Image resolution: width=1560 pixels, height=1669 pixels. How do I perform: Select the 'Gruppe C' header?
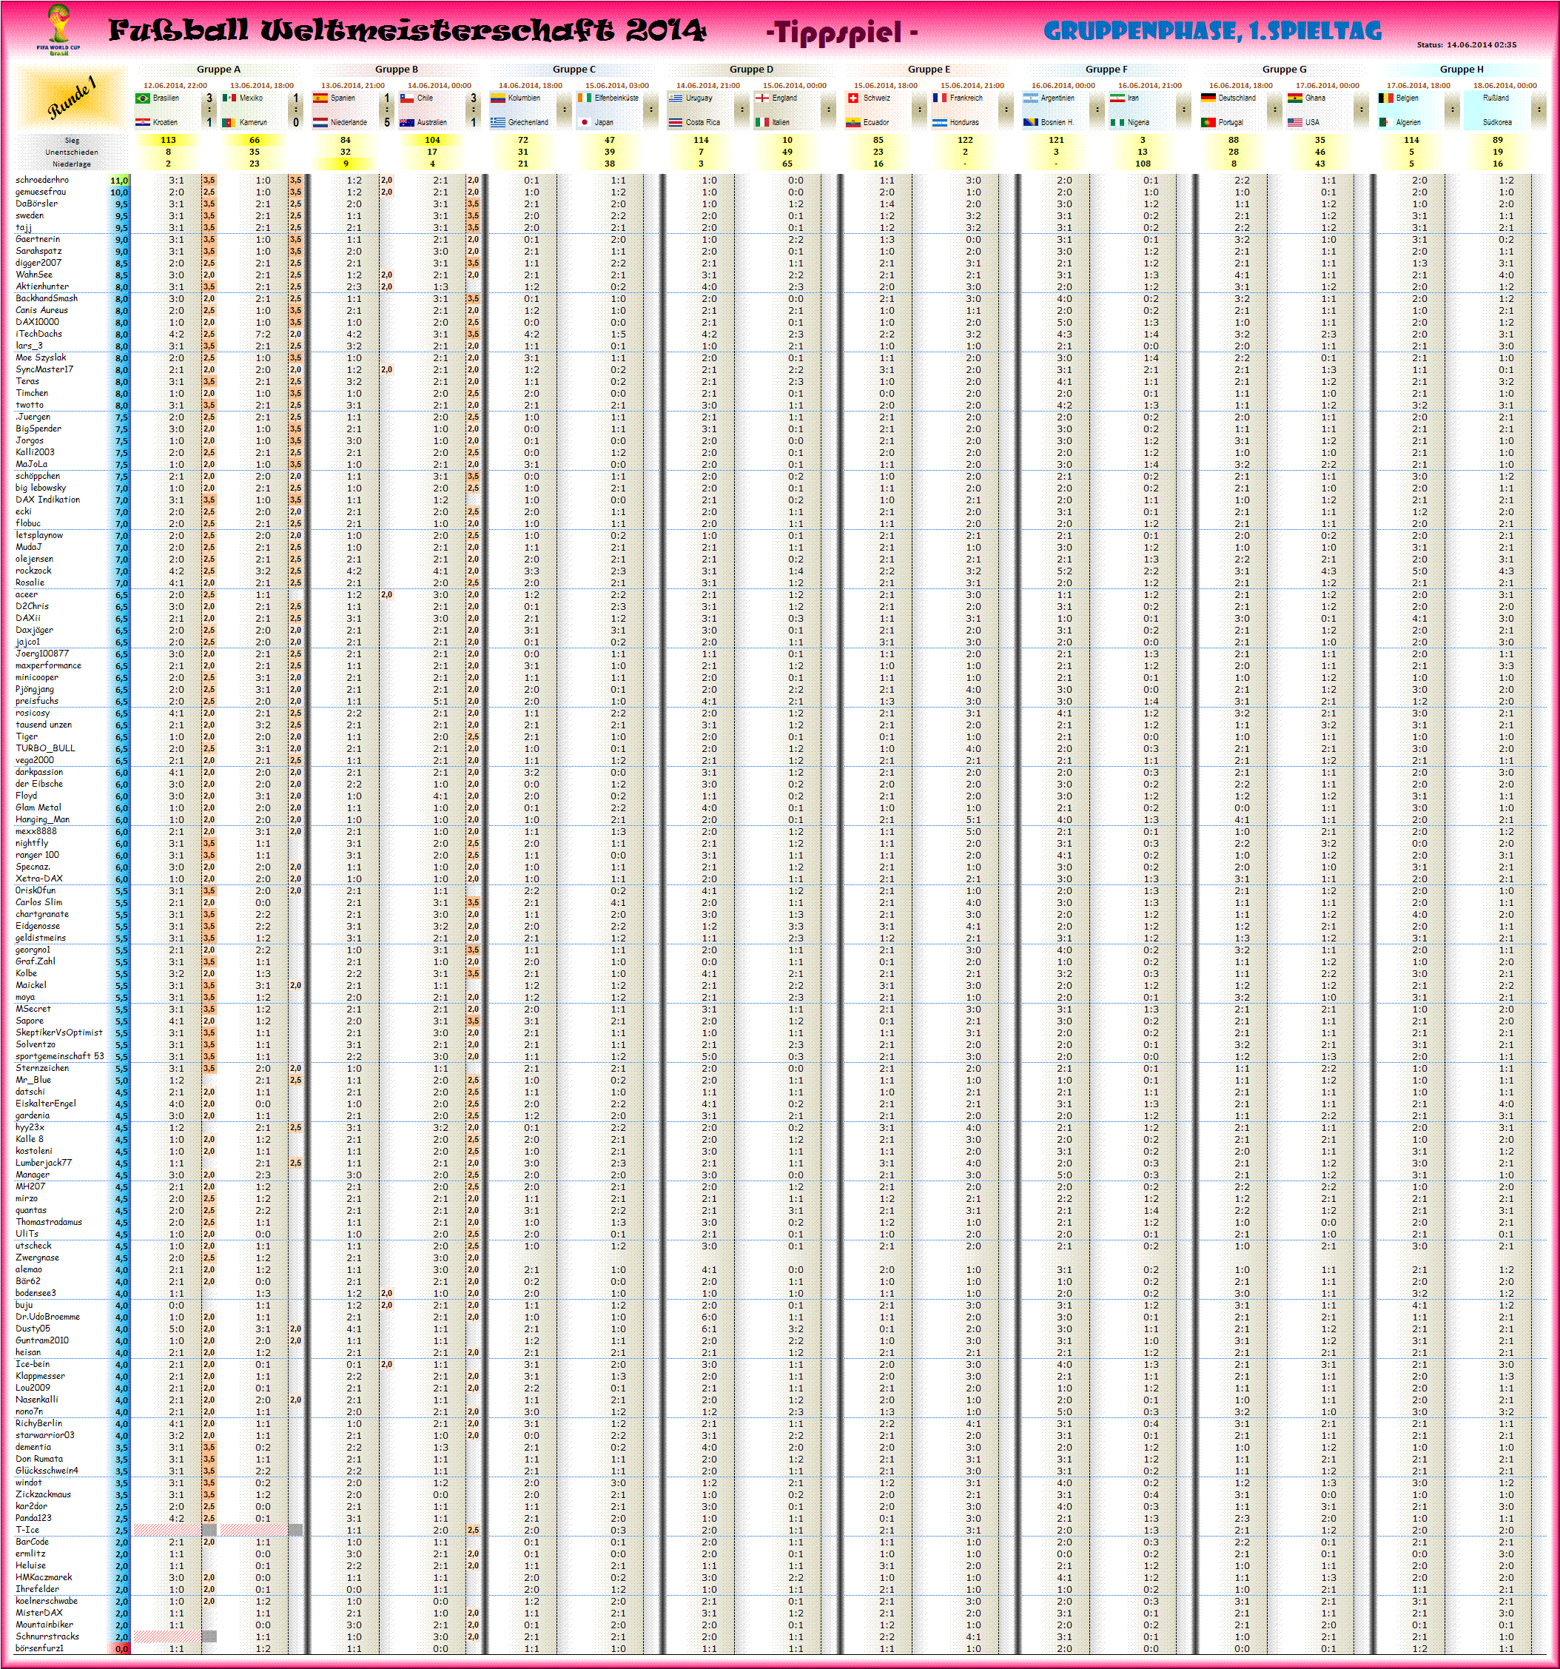point(574,70)
